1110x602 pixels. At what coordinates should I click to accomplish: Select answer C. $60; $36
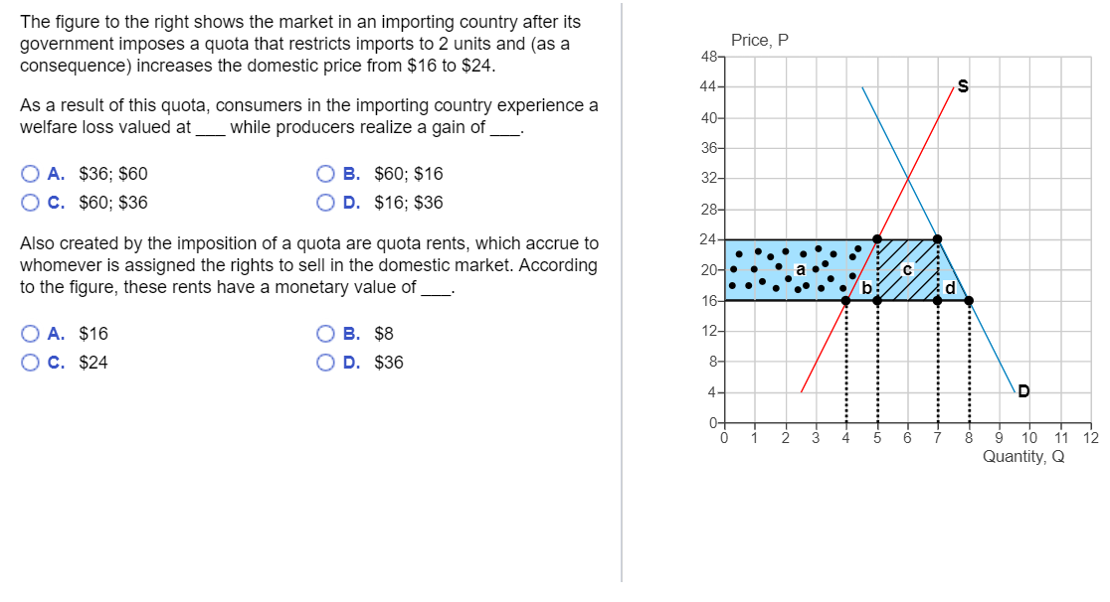click(x=31, y=202)
